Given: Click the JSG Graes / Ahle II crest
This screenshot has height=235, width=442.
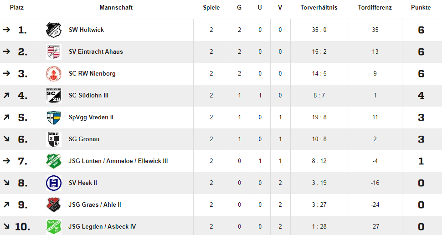Looking at the screenshot, I should (x=54, y=205).
